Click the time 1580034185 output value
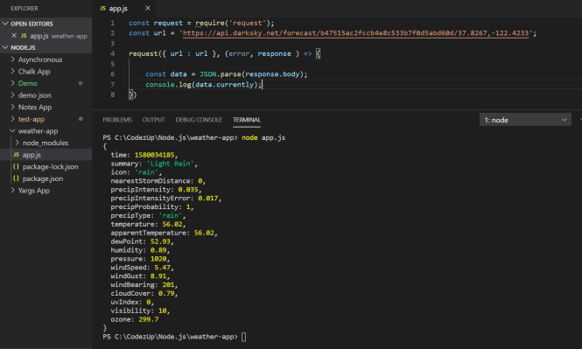This screenshot has height=349, width=582. tap(154, 155)
